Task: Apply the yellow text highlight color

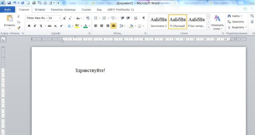Action: [x=77, y=26]
